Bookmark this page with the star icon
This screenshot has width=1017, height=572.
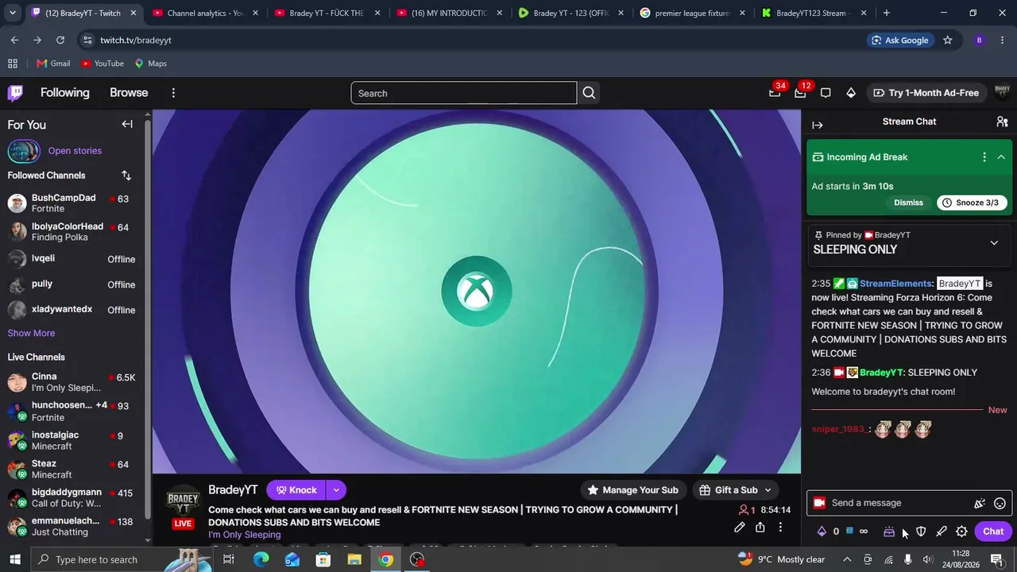(x=947, y=41)
